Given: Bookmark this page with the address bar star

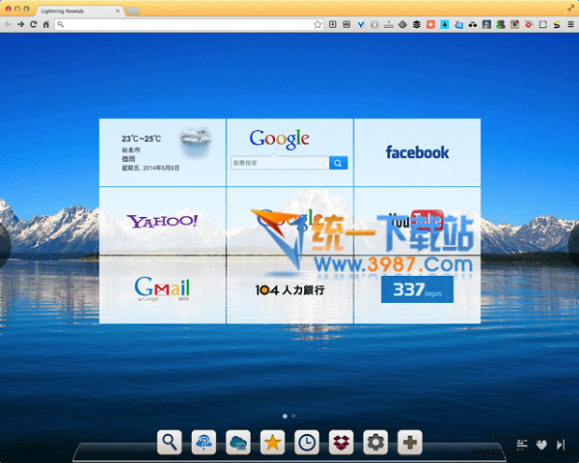Looking at the screenshot, I should (317, 23).
